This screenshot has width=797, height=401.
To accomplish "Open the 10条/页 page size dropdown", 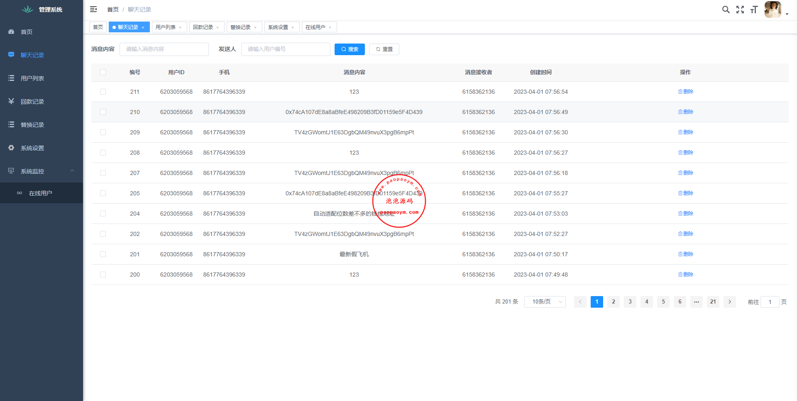I will pyautogui.click(x=545, y=302).
